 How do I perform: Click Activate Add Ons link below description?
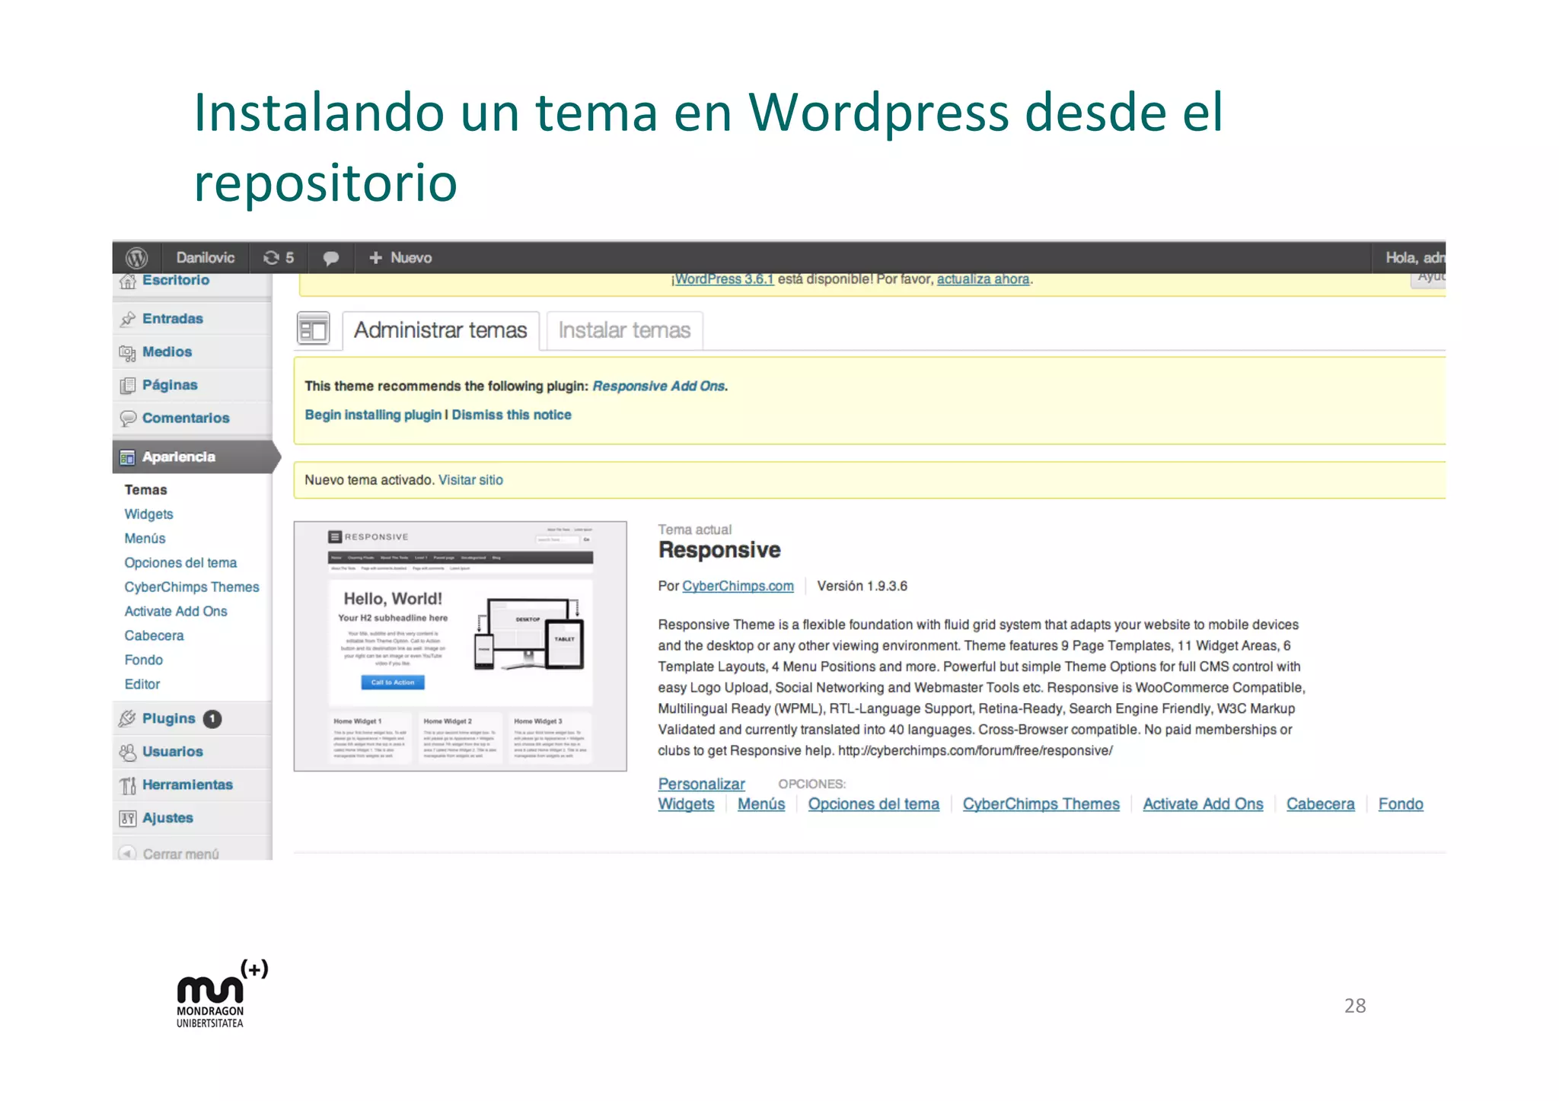pos(1203,804)
